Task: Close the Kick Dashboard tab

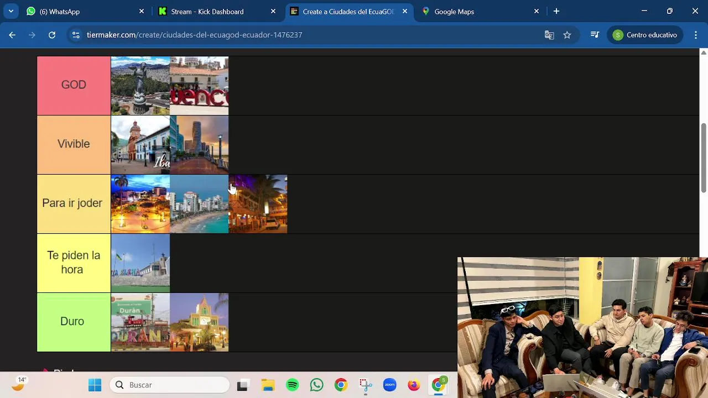Action: (273, 11)
